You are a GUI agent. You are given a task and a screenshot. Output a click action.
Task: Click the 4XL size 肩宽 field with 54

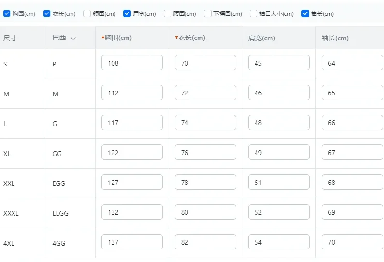point(279,242)
